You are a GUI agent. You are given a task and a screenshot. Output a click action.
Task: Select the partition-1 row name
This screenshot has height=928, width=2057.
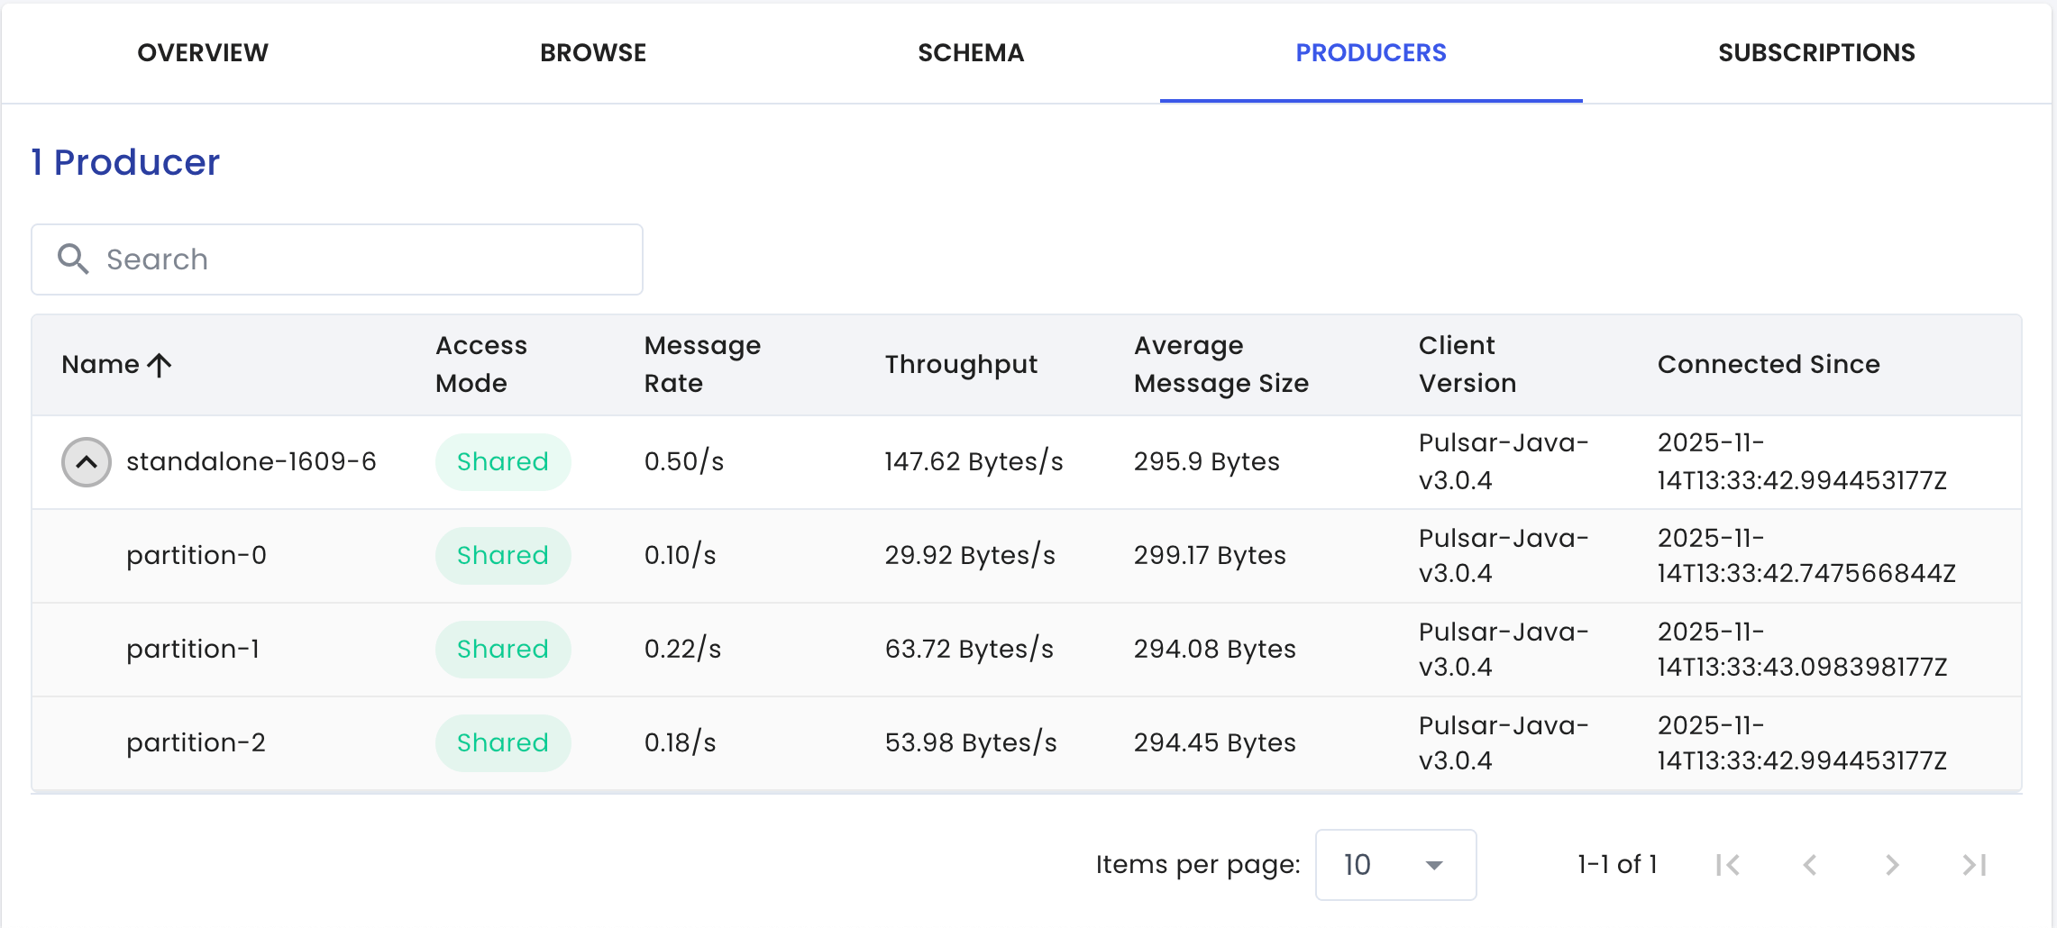(x=193, y=649)
